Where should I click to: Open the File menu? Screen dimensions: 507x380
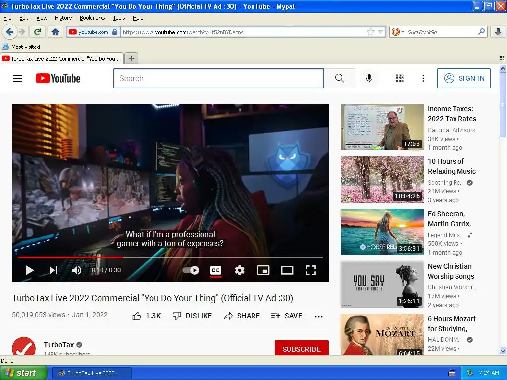[7, 18]
